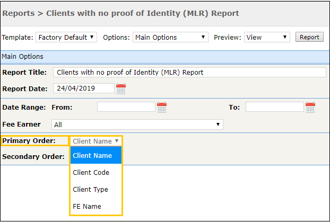Open the Fee Earner All dropdown
This screenshot has width=330, height=222.
coord(137,125)
